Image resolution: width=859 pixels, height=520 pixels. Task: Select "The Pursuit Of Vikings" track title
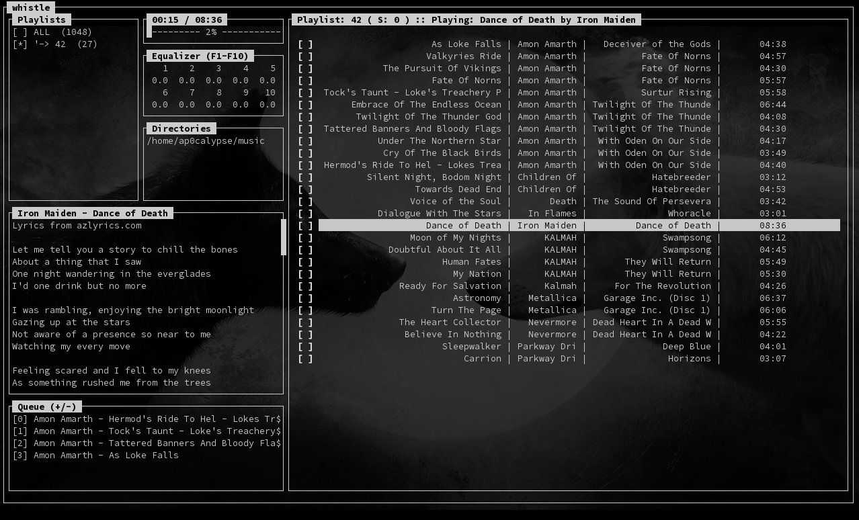pyautogui.click(x=442, y=69)
